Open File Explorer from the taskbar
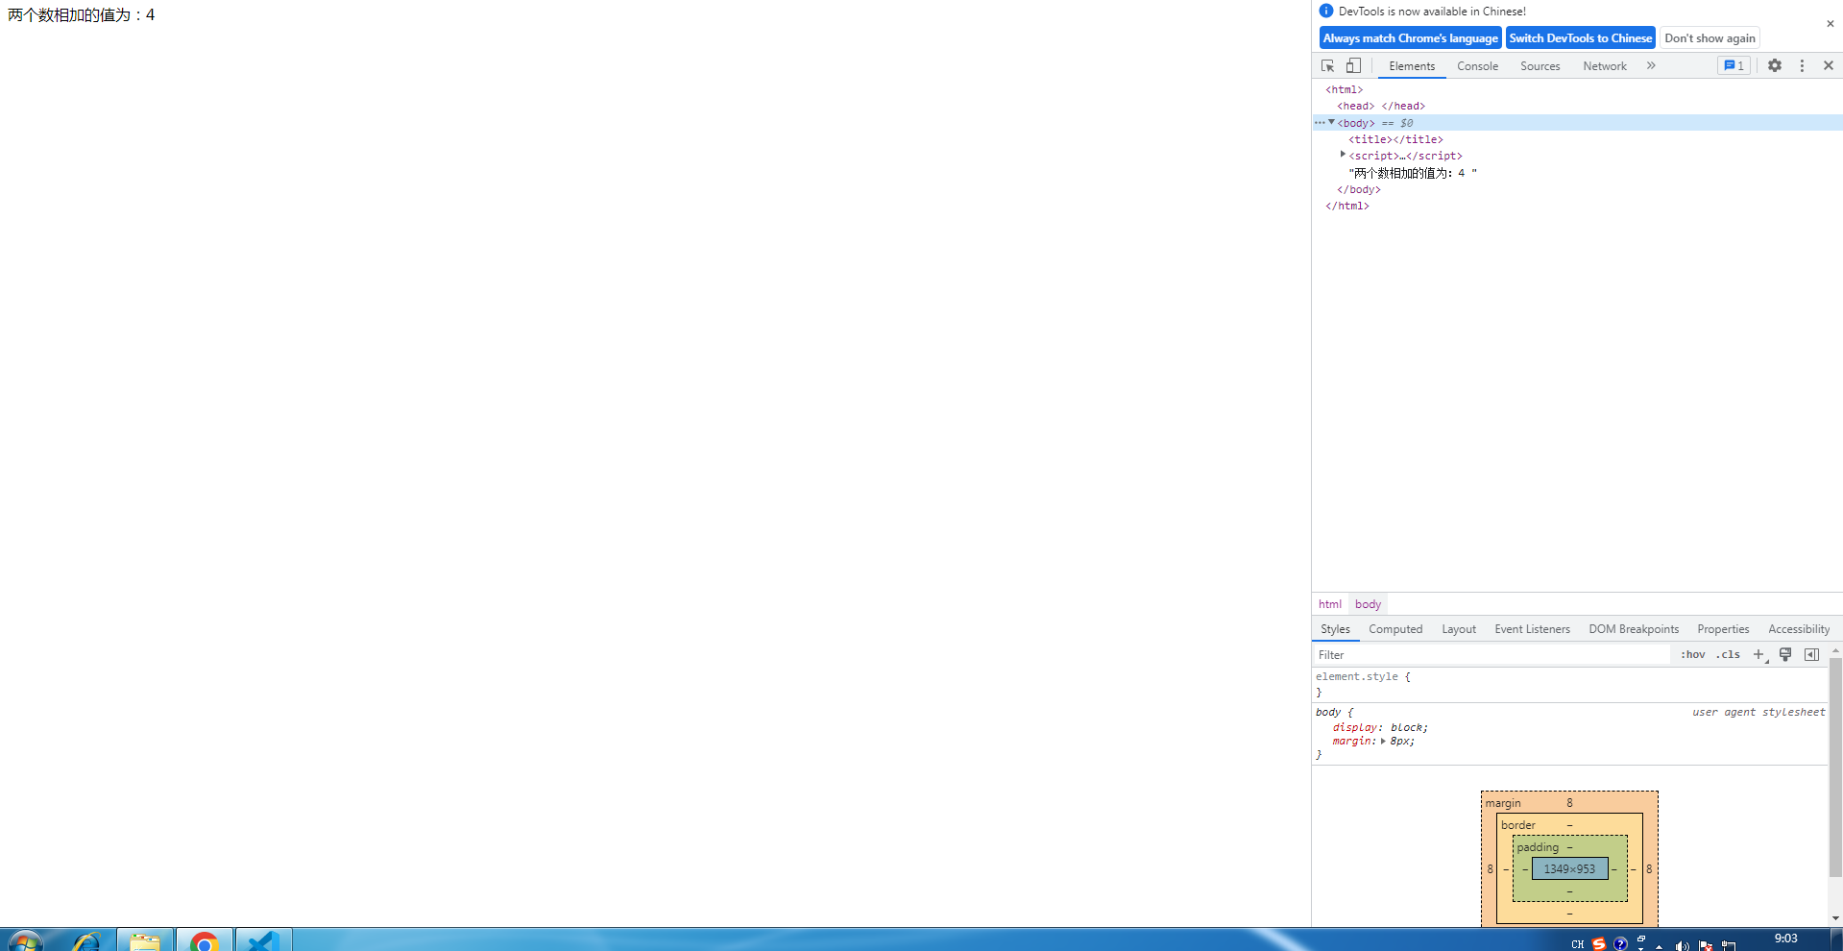Viewport: 1843px width, 951px height. (145, 940)
